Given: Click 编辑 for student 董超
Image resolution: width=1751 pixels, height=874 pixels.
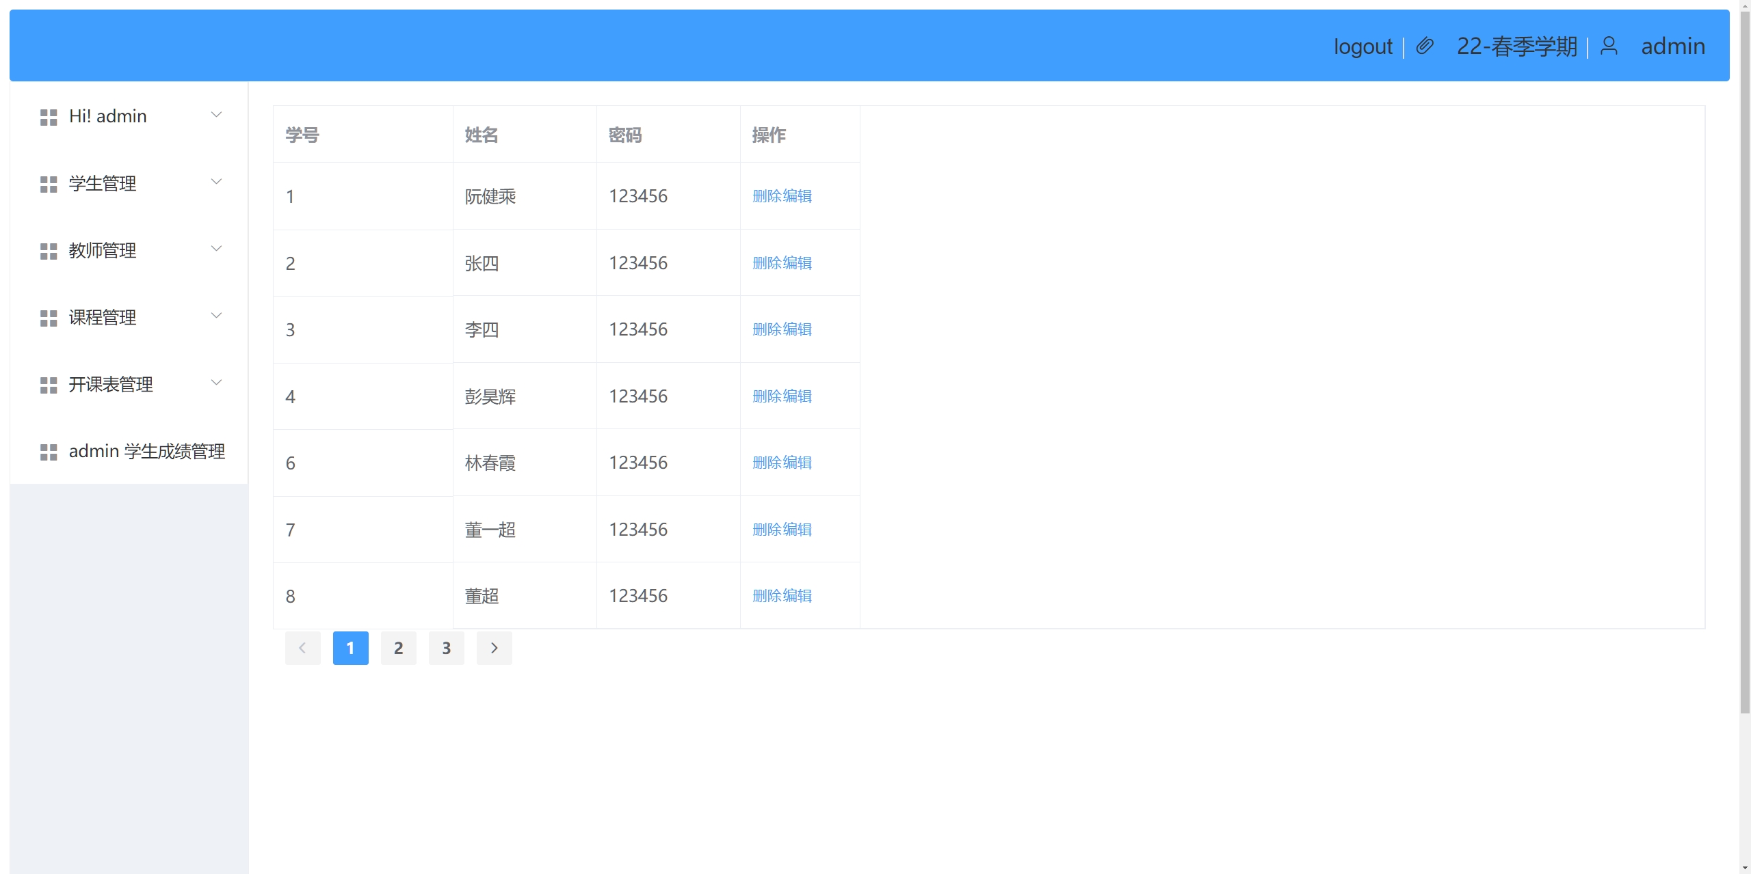Looking at the screenshot, I should (x=798, y=596).
